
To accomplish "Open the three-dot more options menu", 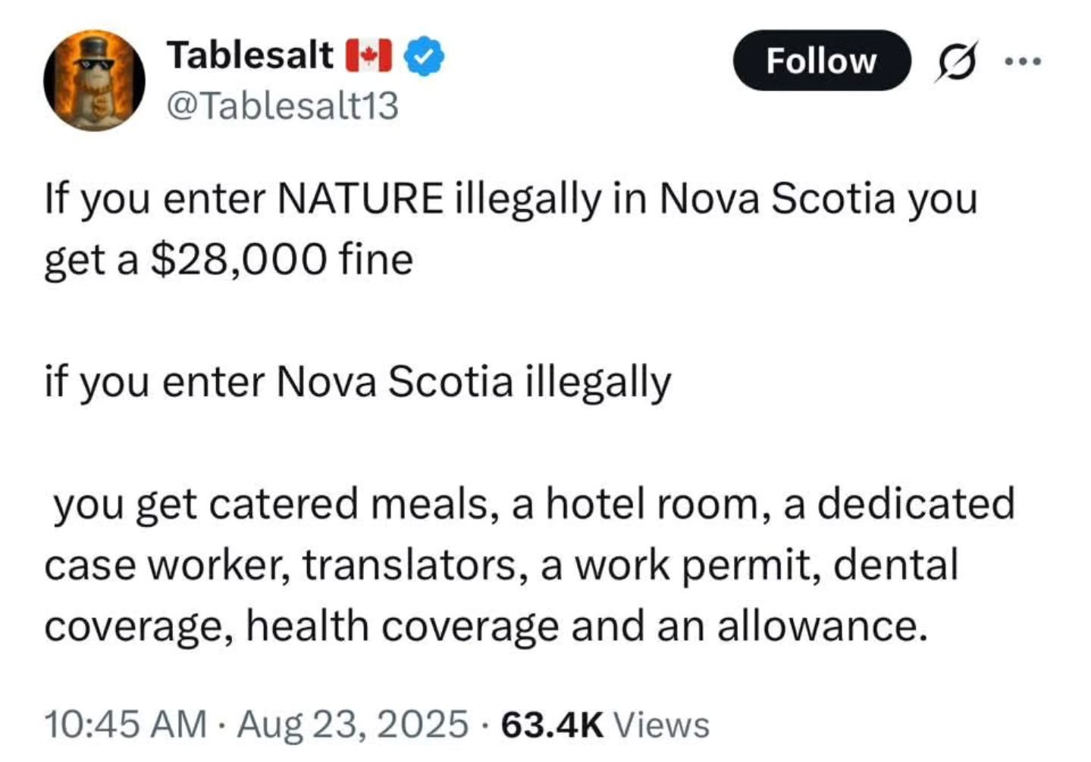I will click(1023, 61).
